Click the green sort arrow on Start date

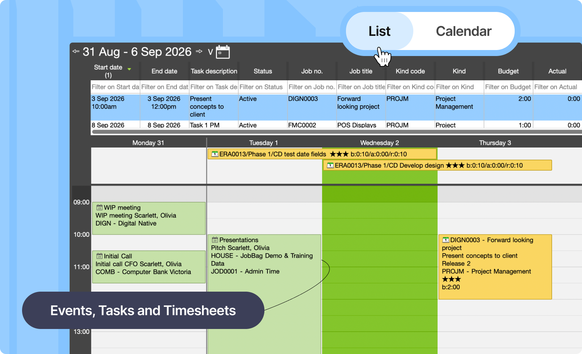click(x=129, y=69)
